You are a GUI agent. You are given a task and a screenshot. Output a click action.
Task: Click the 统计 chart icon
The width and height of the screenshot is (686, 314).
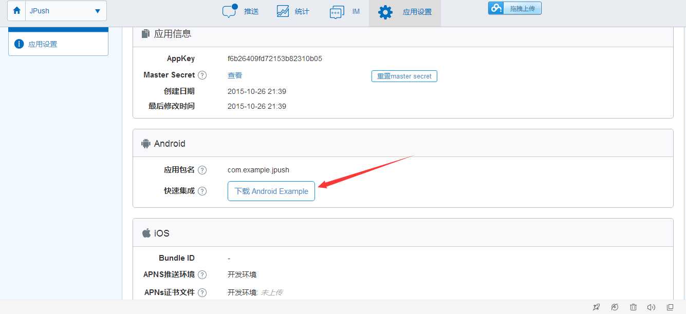tap(283, 11)
